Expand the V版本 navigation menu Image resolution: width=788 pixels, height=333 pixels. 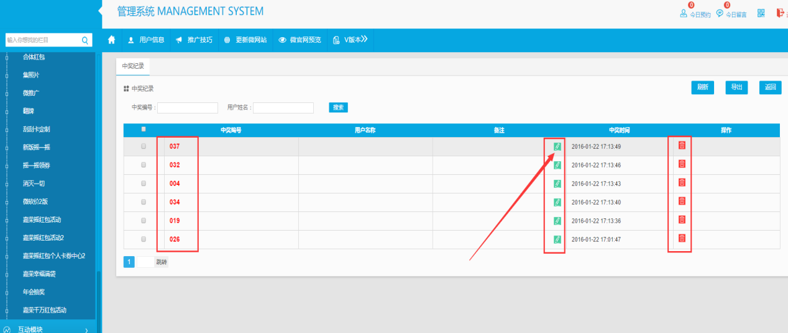pos(351,40)
